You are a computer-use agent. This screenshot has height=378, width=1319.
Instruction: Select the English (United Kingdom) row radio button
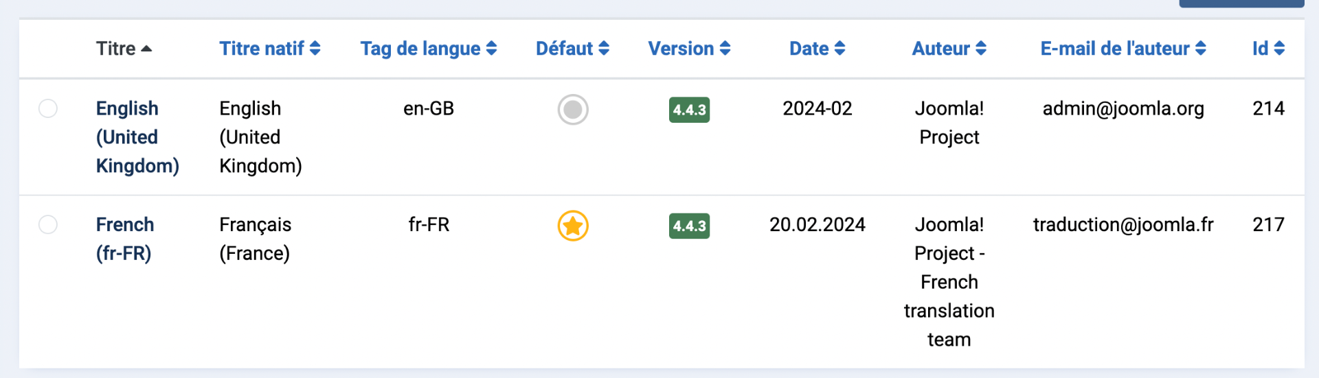coord(48,108)
